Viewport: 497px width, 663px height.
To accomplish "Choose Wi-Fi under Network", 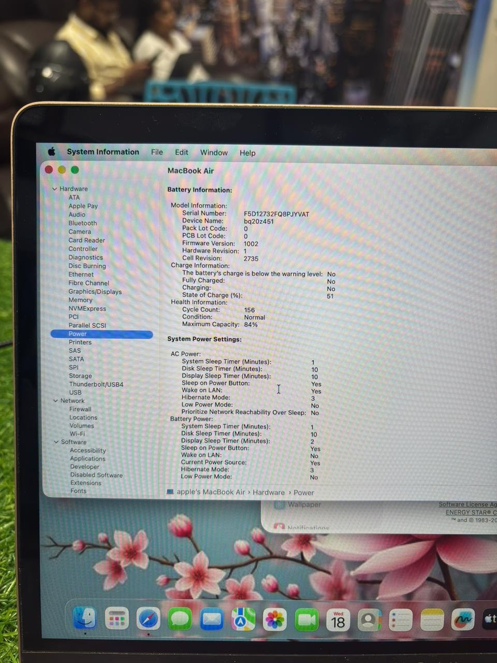I will (x=77, y=434).
